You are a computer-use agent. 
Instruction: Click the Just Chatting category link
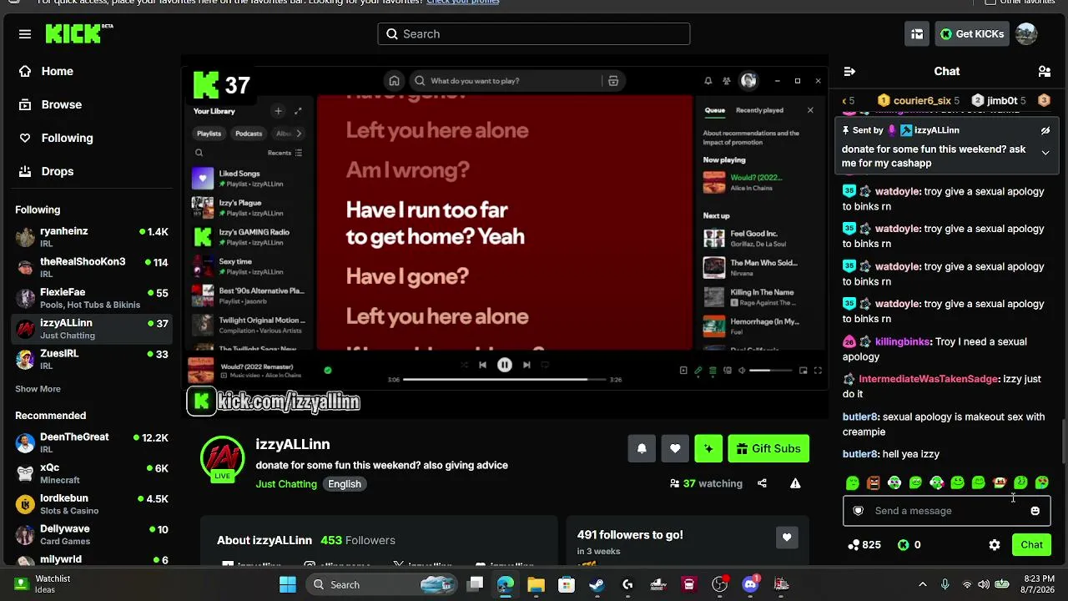pos(286,484)
